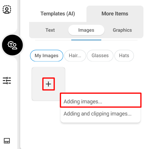Choose the My Images category chip
Image resolution: width=147 pixels, height=149 pixels.
click(47, 56)
